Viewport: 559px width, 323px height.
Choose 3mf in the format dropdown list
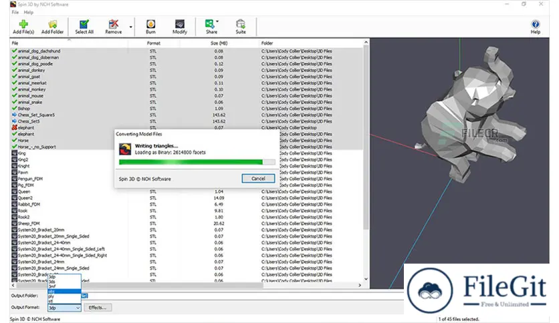point(64,286)
